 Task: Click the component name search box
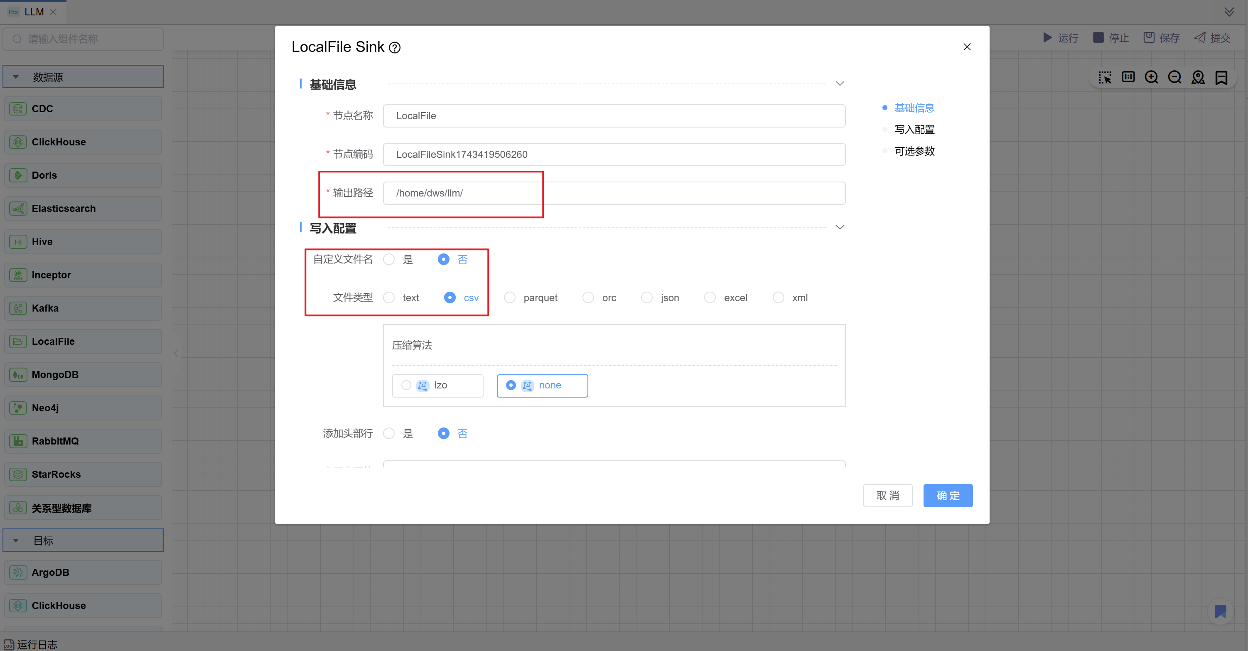[84, 39]
